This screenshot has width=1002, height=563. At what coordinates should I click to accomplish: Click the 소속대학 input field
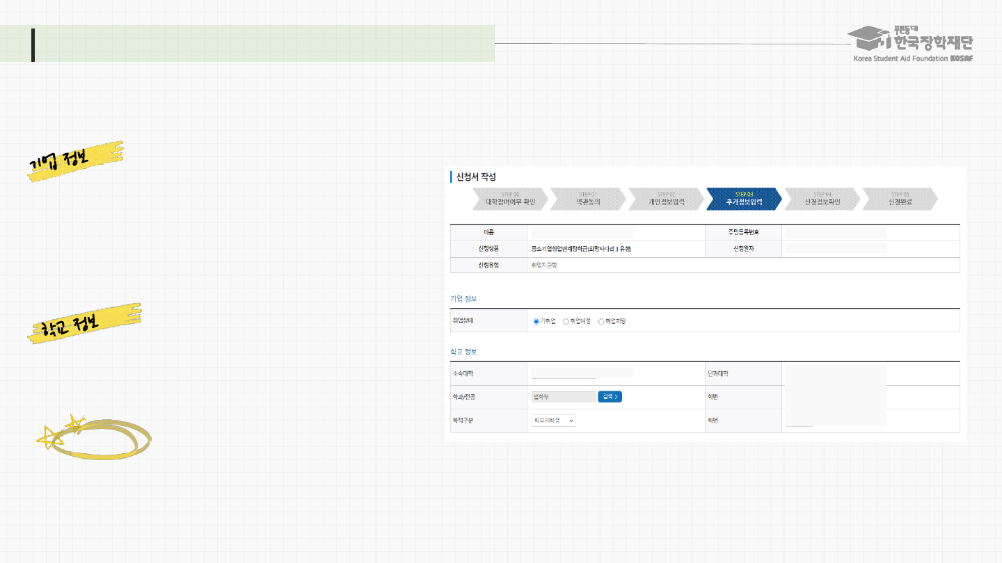(x=564, y=374)
